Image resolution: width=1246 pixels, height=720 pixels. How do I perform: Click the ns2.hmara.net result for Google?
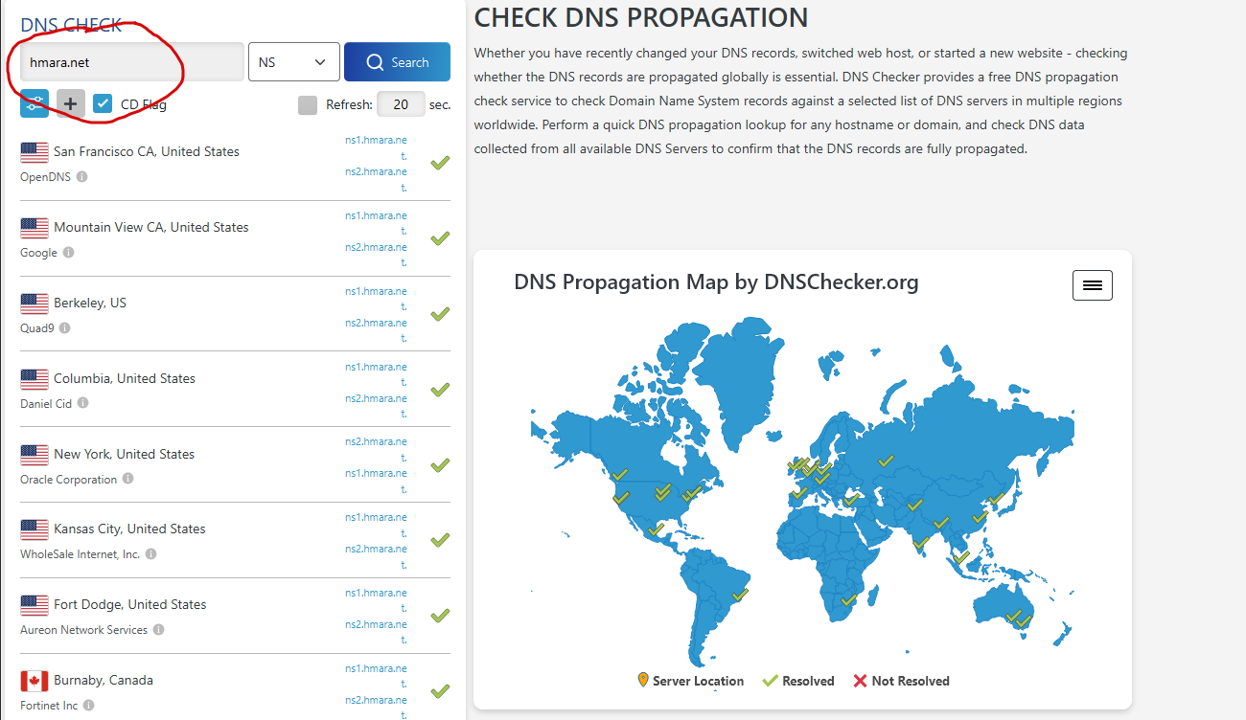[x=377, y=255]
